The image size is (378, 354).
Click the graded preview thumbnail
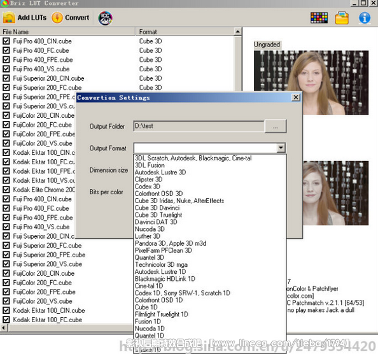tap(335, 193)
